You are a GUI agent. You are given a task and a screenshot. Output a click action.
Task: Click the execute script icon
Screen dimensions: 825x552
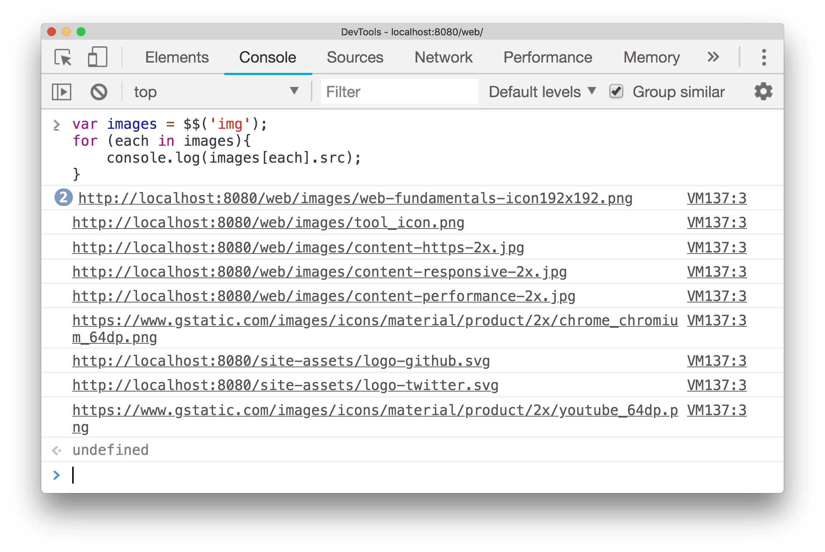coord(62,91)
